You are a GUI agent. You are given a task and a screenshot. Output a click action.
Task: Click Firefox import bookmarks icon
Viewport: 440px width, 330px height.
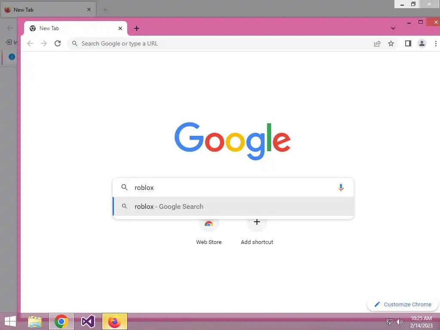coord(9,42)
